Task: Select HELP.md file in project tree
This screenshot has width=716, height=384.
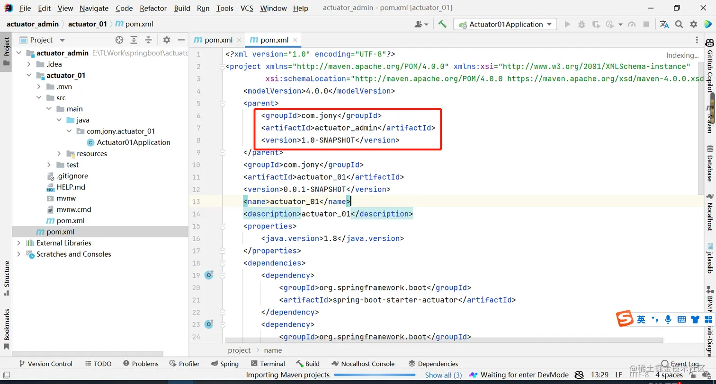Action: click(71, 187)
